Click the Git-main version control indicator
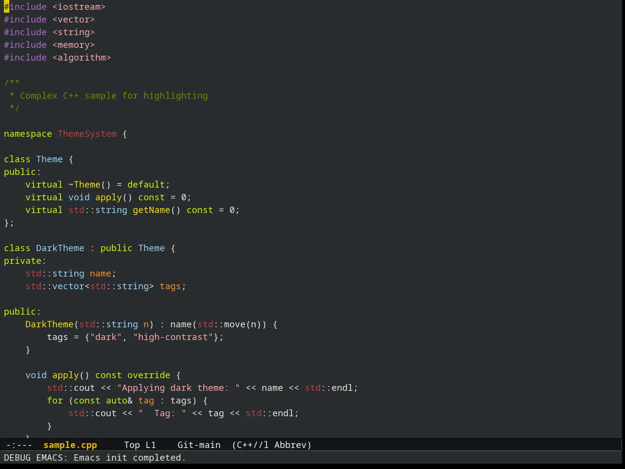625x469 pixels. [x=199, y=445]
